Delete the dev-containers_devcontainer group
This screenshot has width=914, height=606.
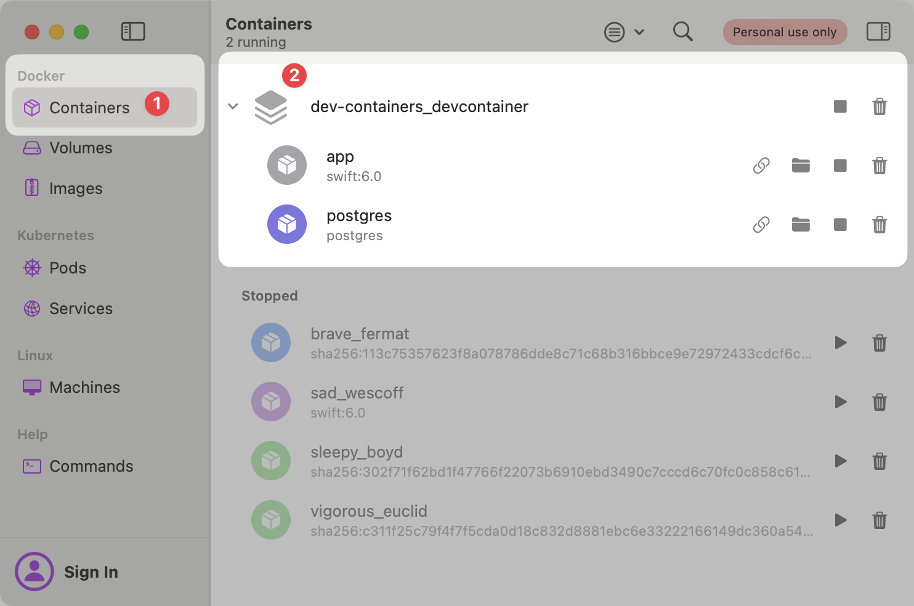[x=880, y=107]
